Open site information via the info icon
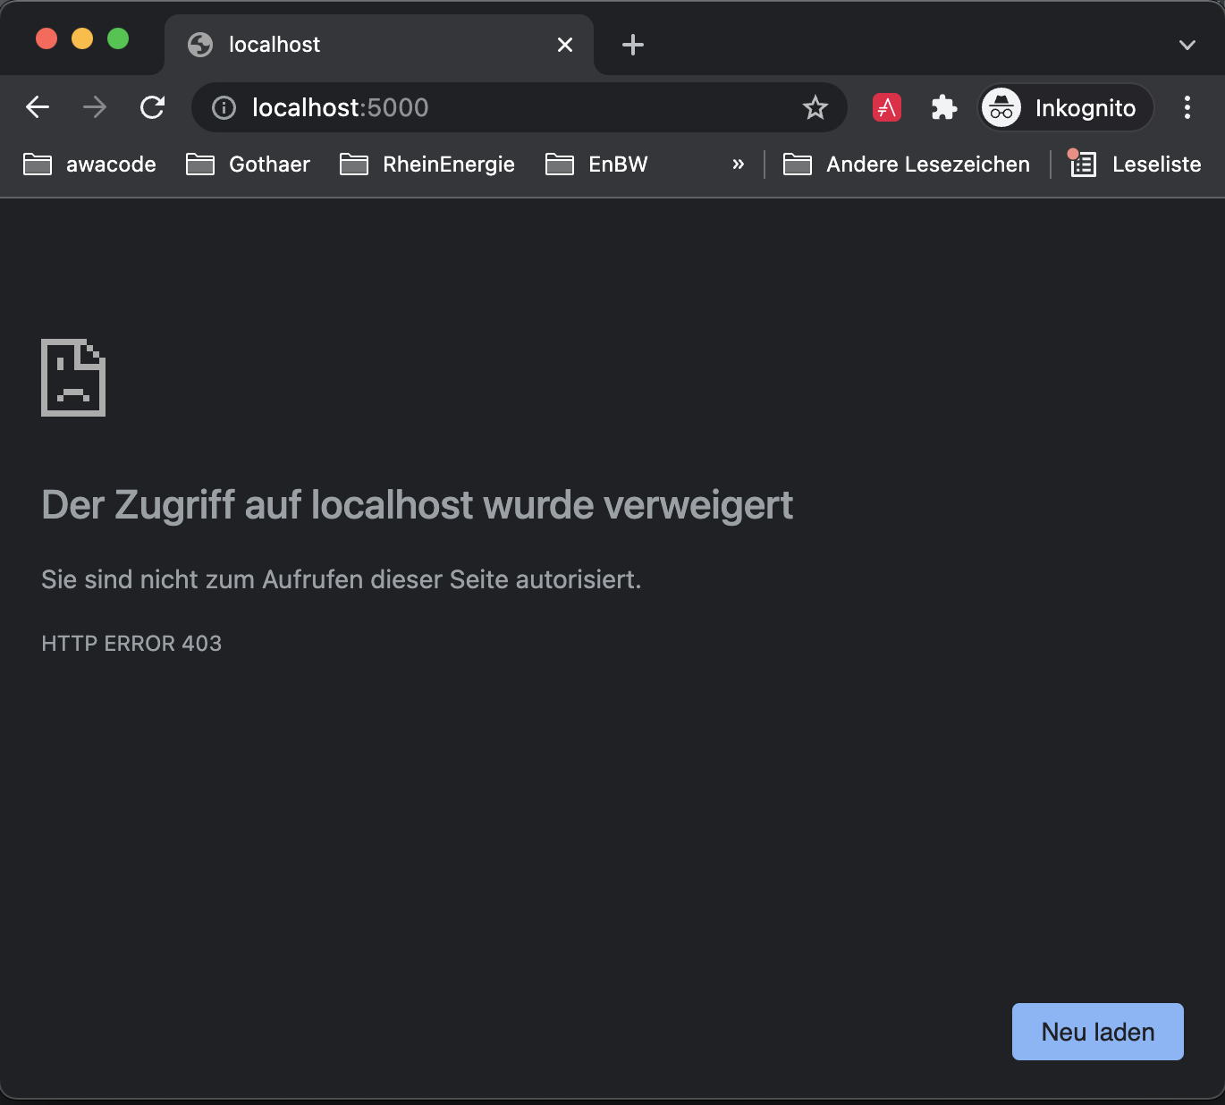Image resolution: width=1225 pixels, height=1105 pixels. click(x=222, y=107)
